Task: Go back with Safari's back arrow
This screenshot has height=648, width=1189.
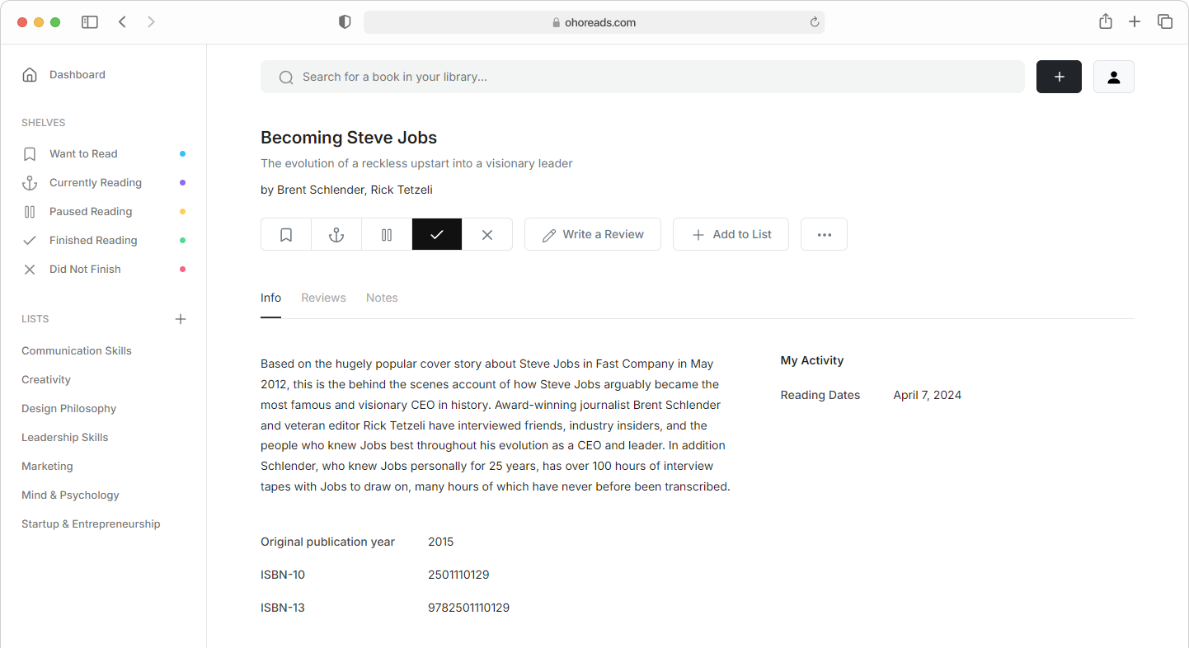Action: [122, 22]
